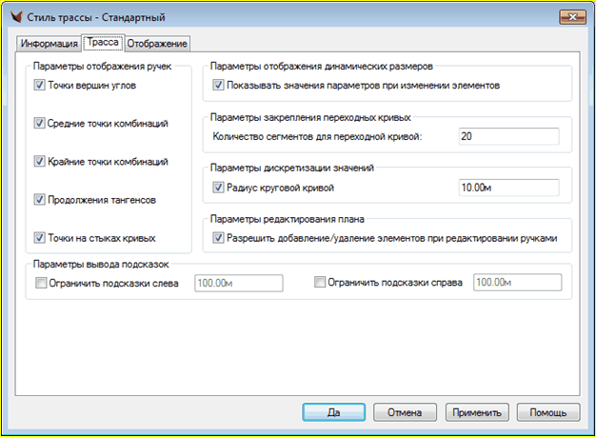
Task: Uncheck Точки на стыках кривых
Action: click(40, 238)
